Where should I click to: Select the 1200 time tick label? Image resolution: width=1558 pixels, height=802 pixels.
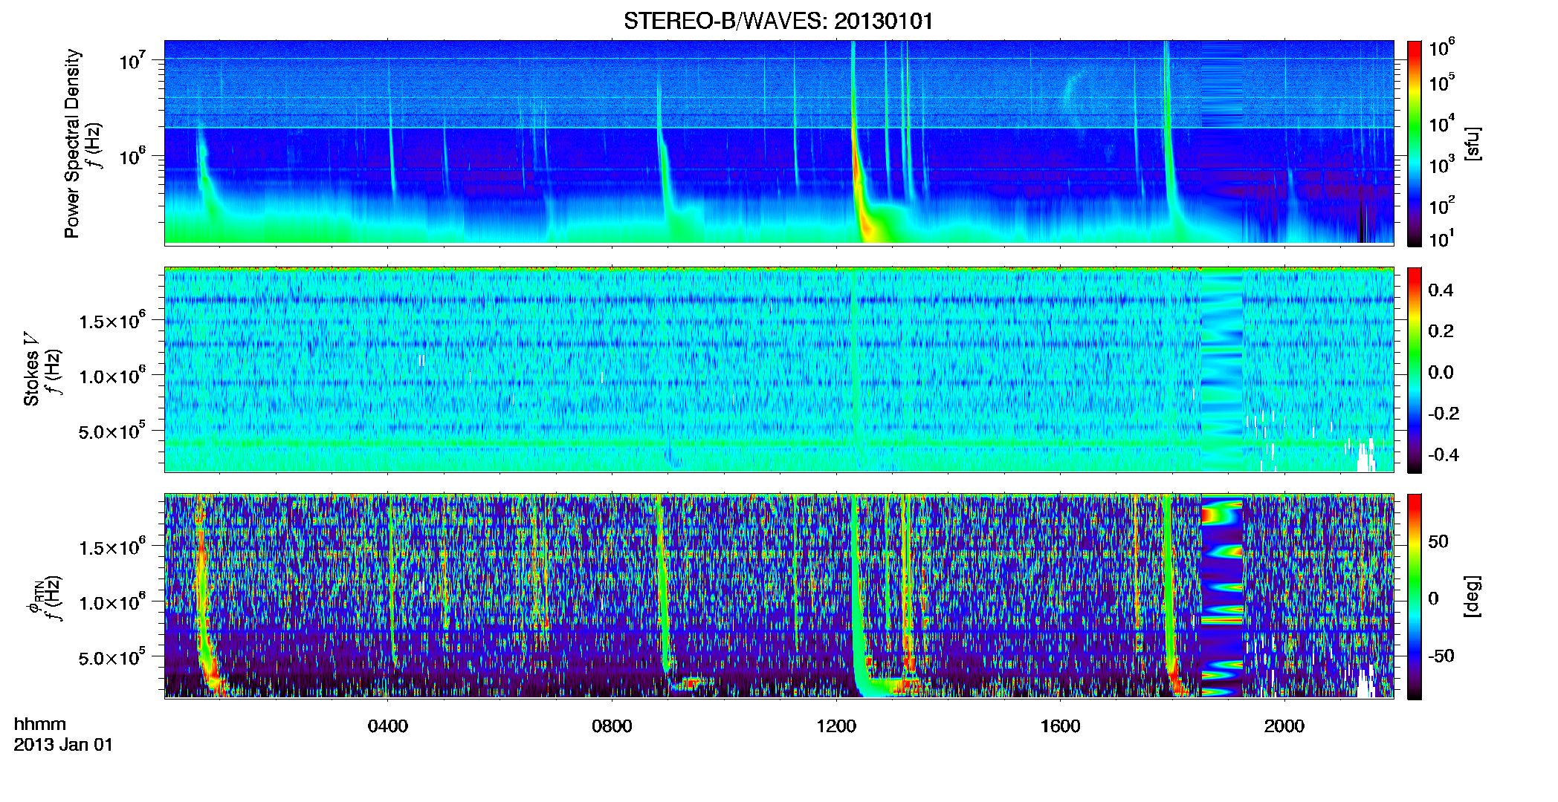(836, 726)
